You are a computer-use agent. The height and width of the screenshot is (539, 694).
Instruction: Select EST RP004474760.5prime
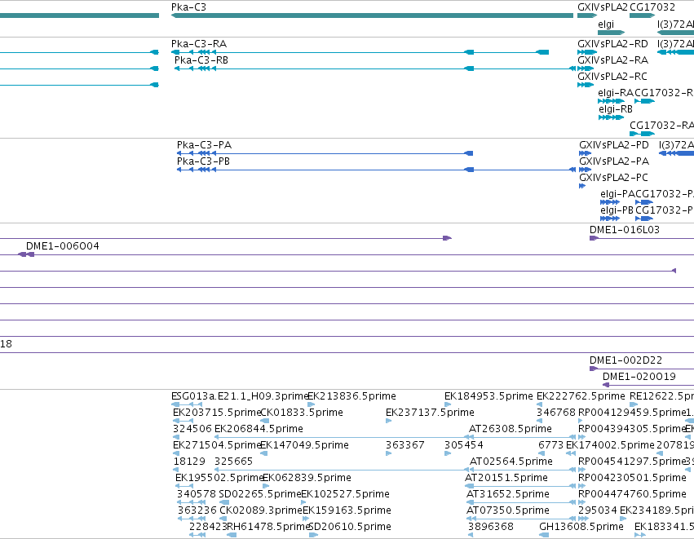click(x=632, y=495)
